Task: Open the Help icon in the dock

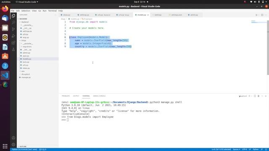Action: pyautogui.click(x=5, y=66)
